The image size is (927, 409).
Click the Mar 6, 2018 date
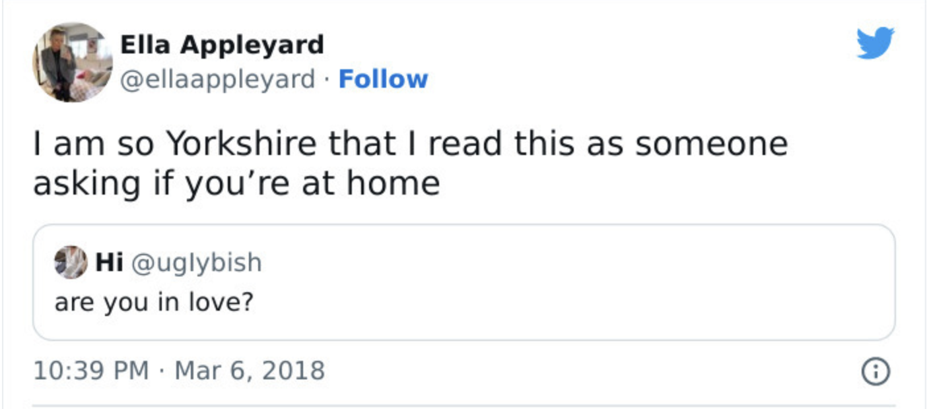(250, 370)
